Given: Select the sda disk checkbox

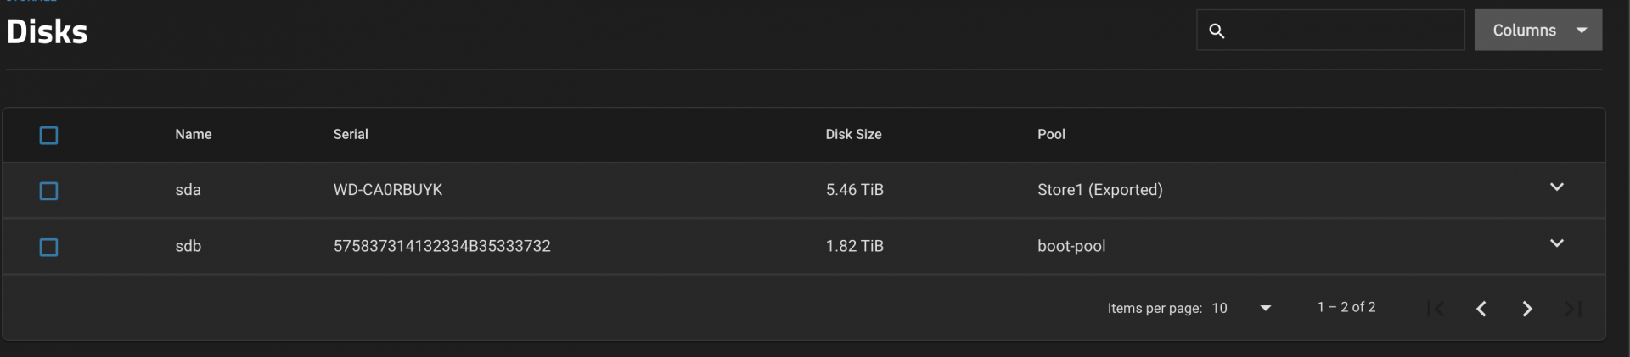Looking at the screenshot, I should pos(49,192).
